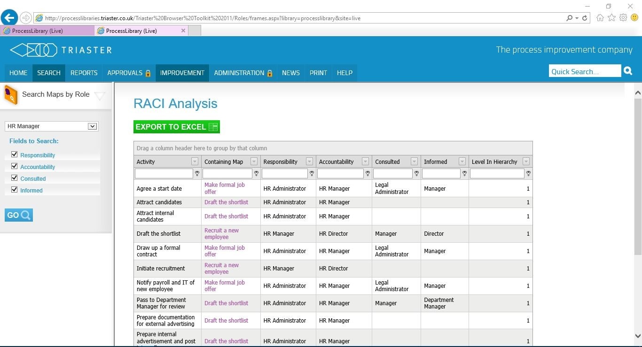Click the padlock icon next to APPROVALS

(x=147, y=73)
